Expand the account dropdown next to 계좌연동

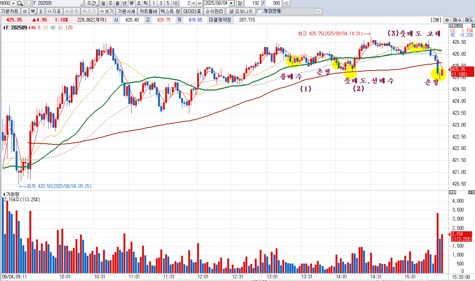coord(318,12)
